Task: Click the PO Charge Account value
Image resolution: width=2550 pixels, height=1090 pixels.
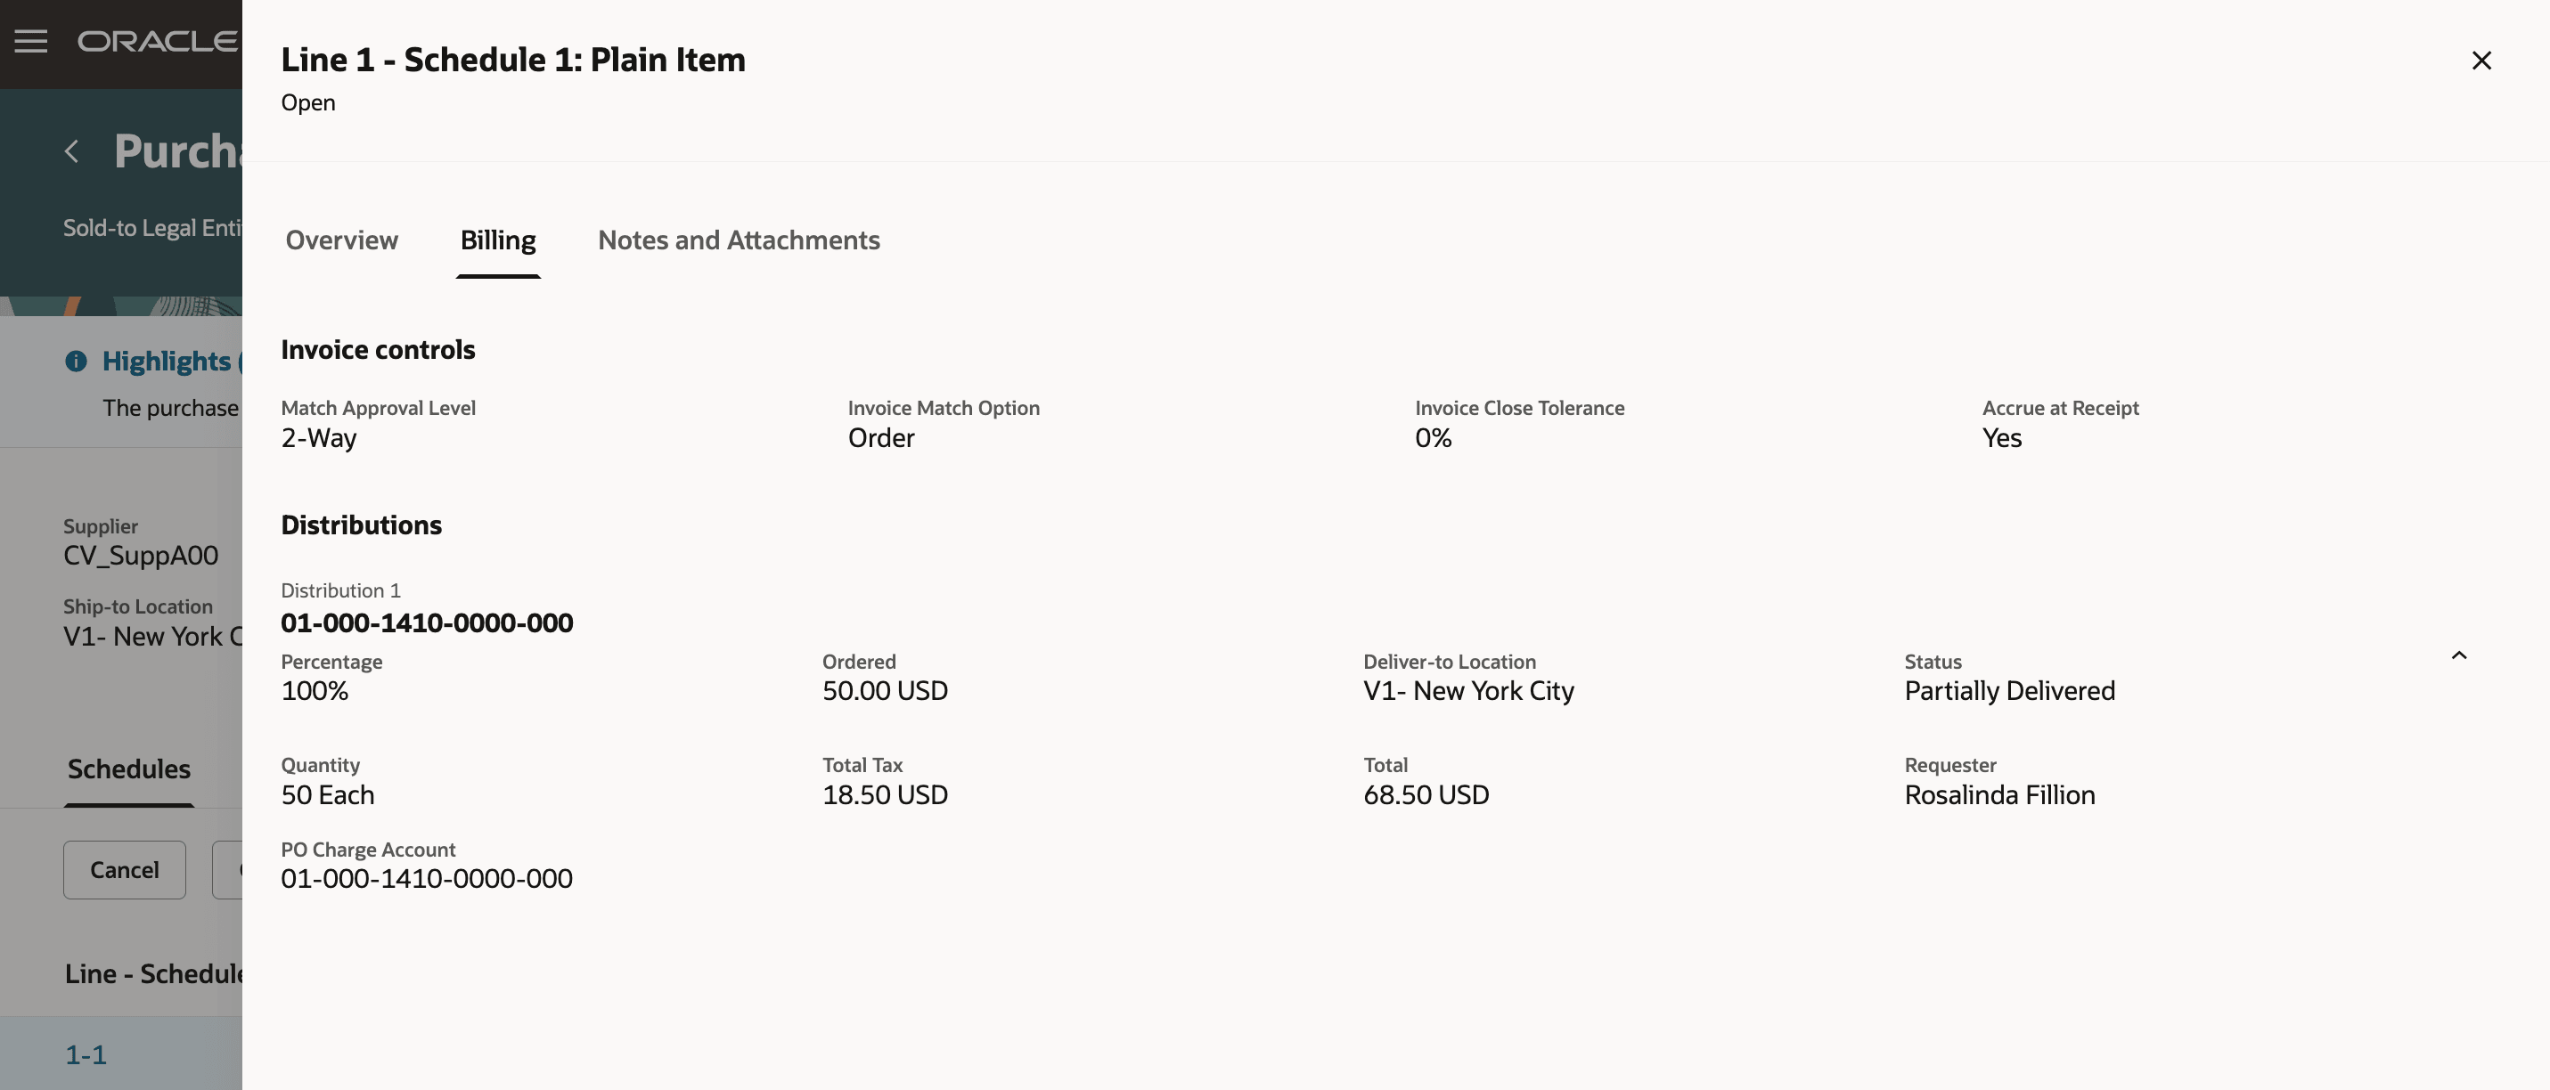Action: [x=427, y=878]
